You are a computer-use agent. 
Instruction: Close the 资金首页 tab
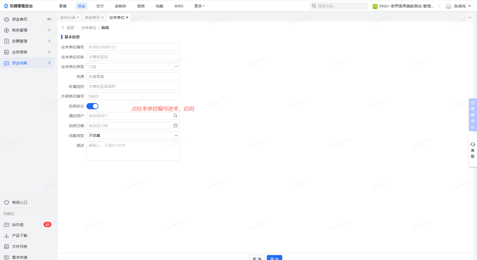(103, 18)
